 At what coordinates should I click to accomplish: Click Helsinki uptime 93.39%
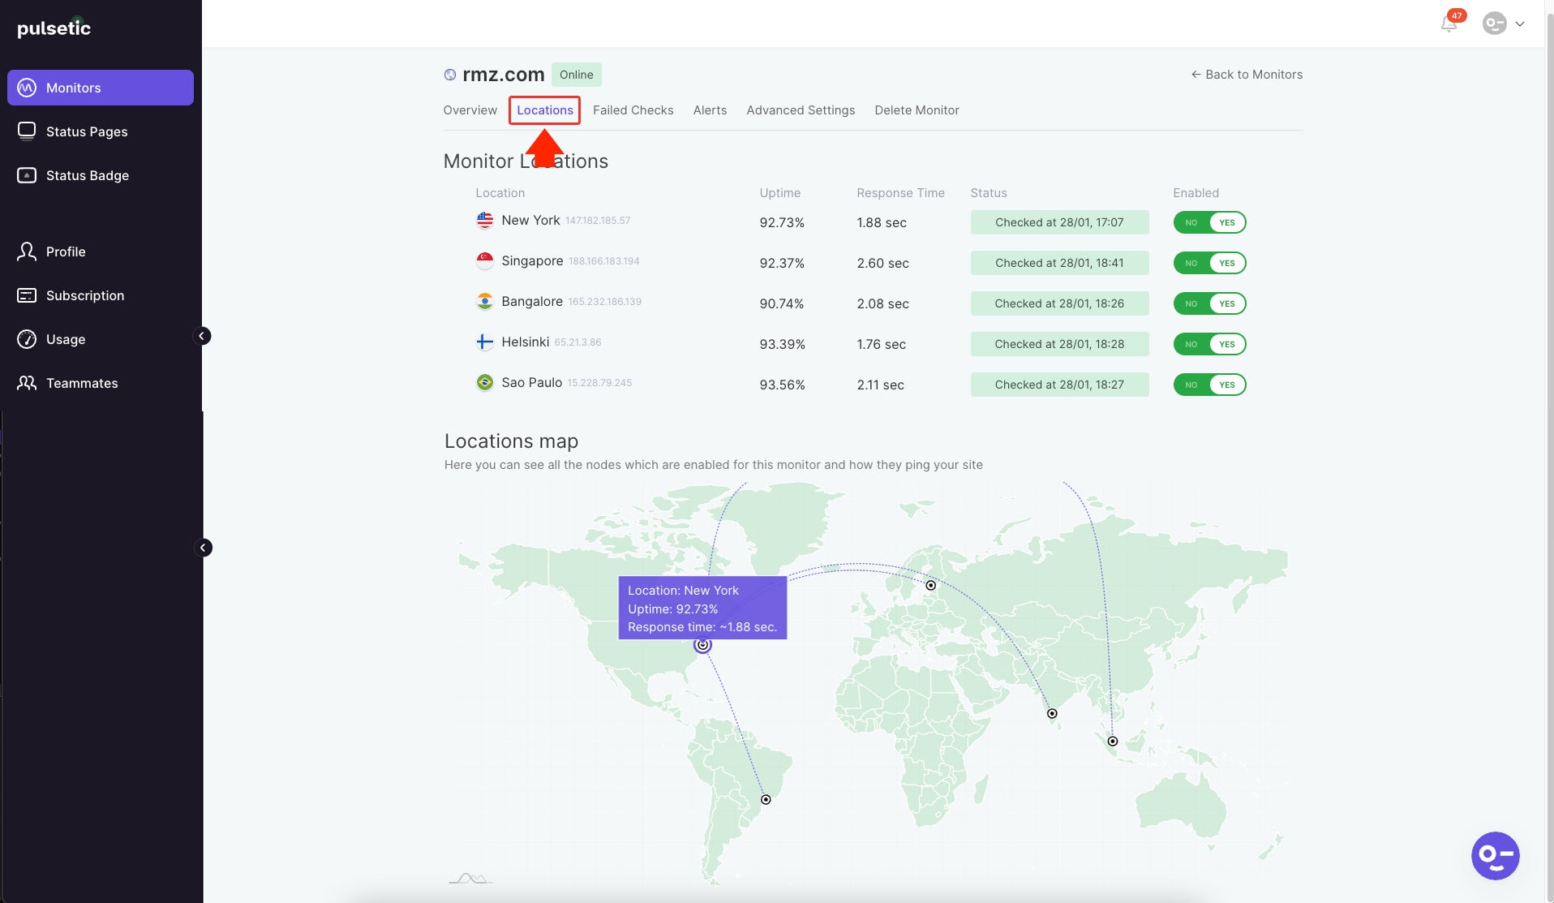782,344
